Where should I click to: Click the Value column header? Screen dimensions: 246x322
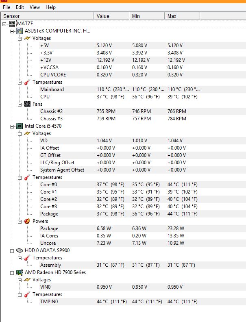pyautogui.click(x=111, y=16)
